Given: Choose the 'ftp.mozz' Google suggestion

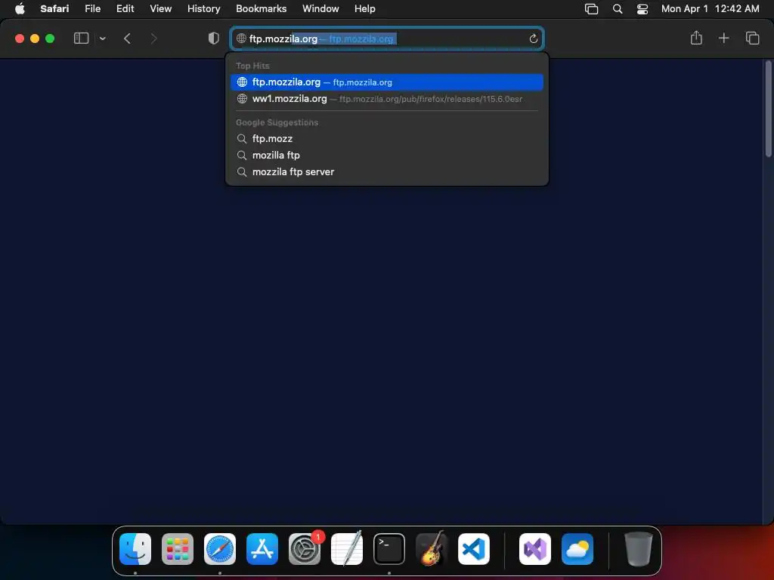Looking at the screenshot, I should coord(387,139).
